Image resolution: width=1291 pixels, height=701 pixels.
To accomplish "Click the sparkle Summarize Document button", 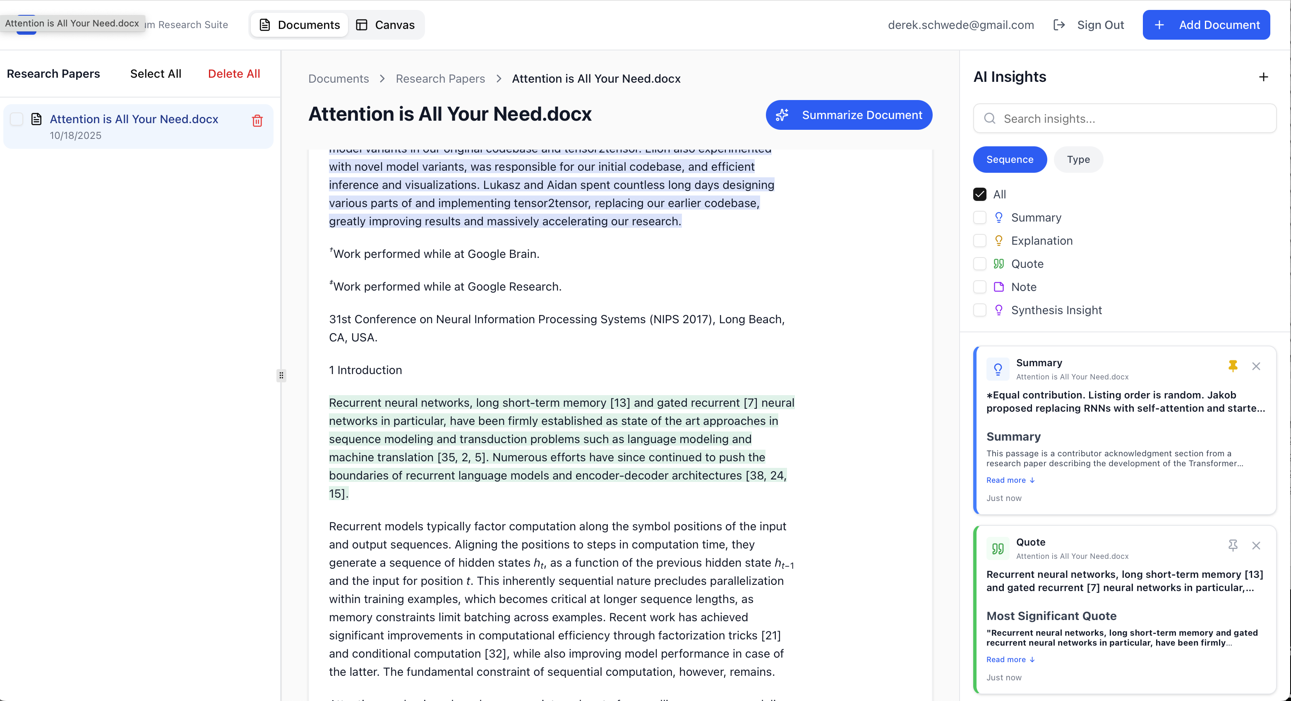I will [x=849, y=115].
